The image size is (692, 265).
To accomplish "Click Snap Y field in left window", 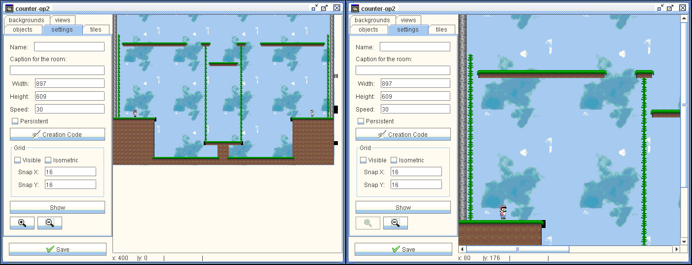I will [71, 185].
